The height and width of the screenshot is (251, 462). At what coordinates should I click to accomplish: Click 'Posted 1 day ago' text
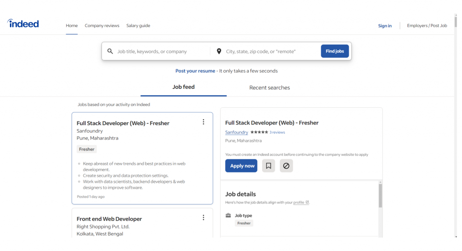90,196
